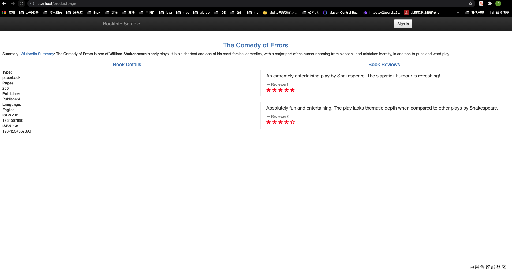Open the Maven Central Re... bookmark
Image resolution: width=512 pixels, height=275 pixels.
click(341, 13)
